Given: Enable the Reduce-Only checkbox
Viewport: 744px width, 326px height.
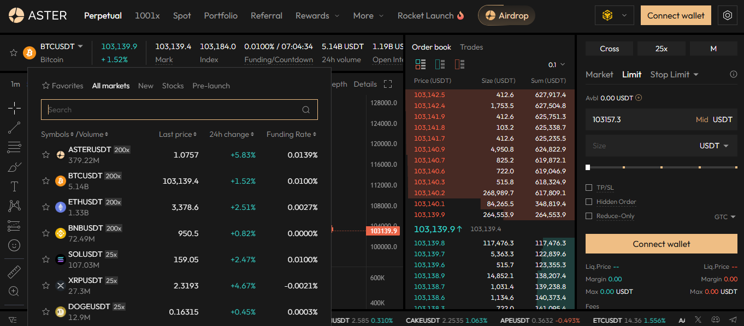Looking at the screenshot, I should coord(589,216).
